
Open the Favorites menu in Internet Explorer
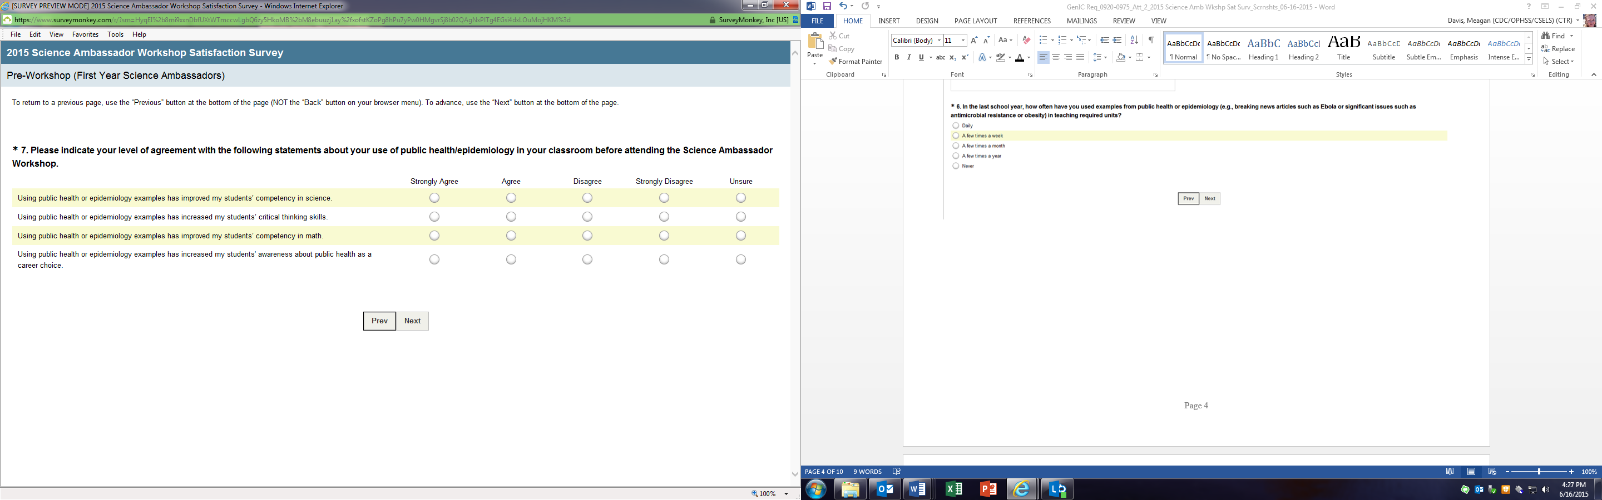coord(85,35)
